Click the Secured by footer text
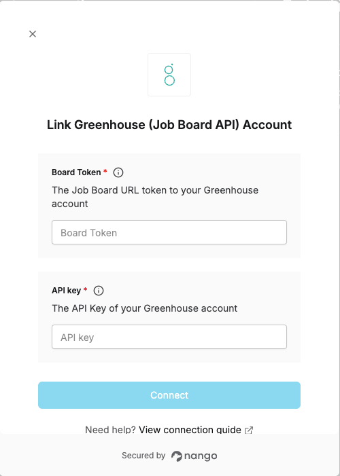The image size is (340, 476). [x=143, y=456]
